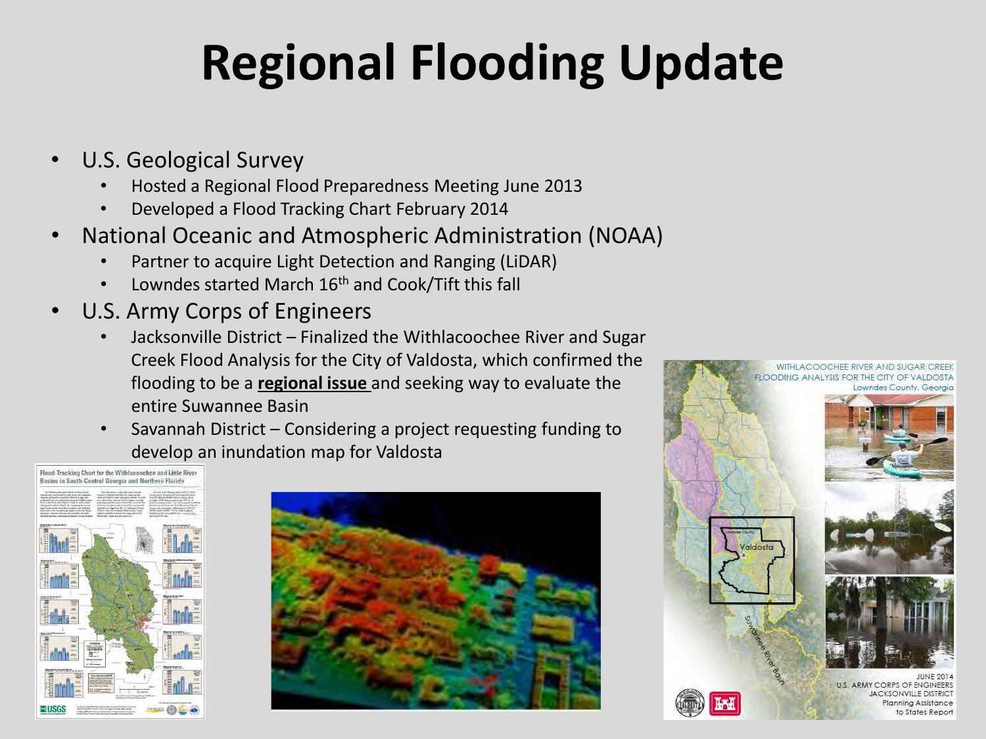Click the red Army Corps castle logo
The width and height of the screenshot is (986, 739).
[x=725, y=704]
